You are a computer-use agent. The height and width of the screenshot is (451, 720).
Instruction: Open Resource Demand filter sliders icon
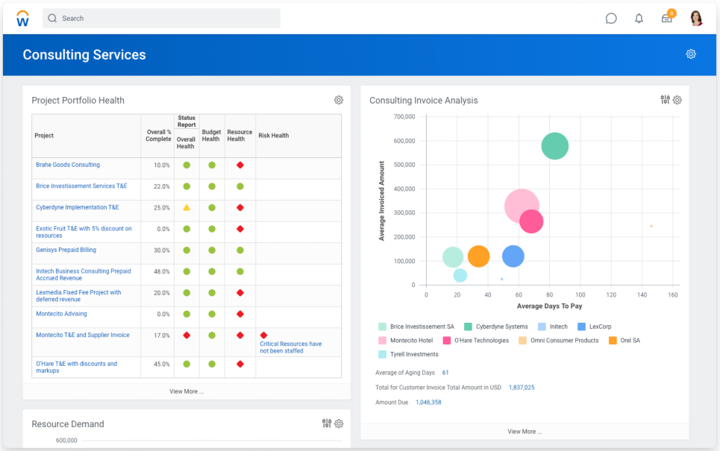[327, 423]
